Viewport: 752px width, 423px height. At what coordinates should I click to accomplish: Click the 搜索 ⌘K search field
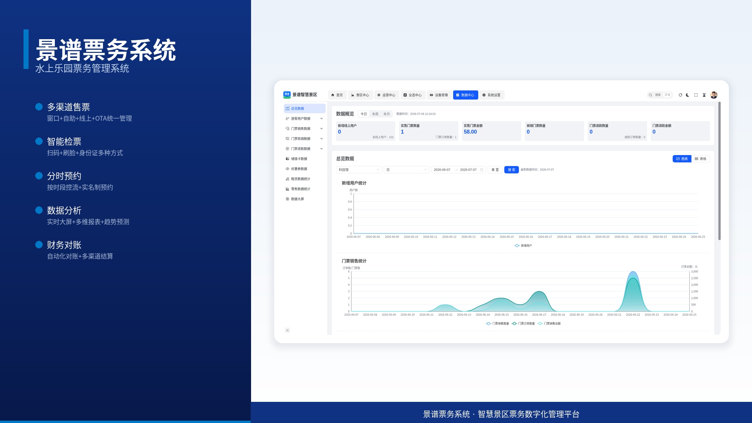[660, 95]
